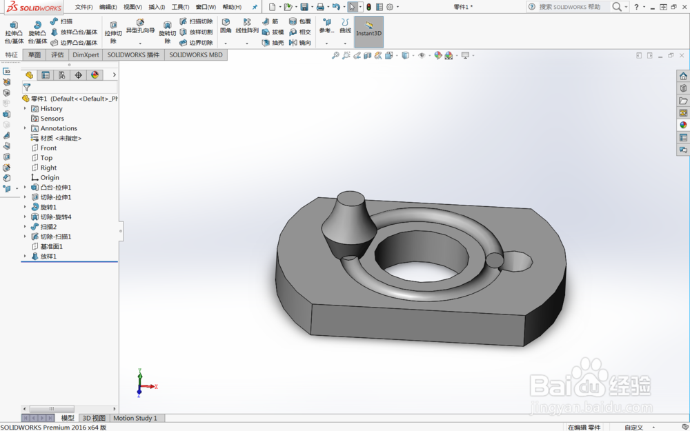
Task: Choose the 放样切割 lofted cut tool
Action: [x=196, y=32]
